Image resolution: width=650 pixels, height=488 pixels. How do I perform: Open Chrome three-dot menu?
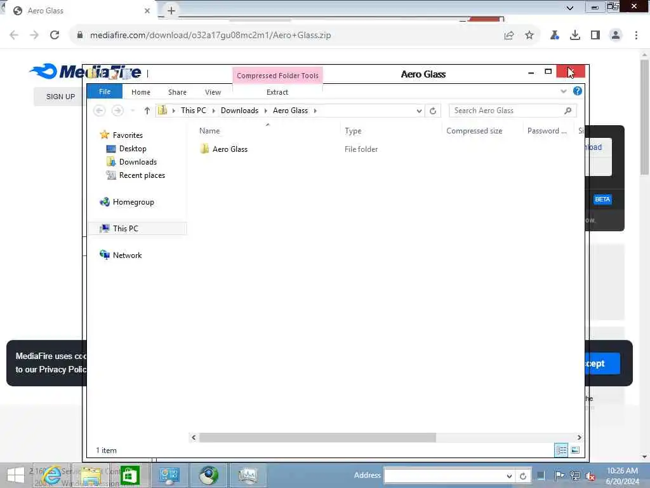636,35
